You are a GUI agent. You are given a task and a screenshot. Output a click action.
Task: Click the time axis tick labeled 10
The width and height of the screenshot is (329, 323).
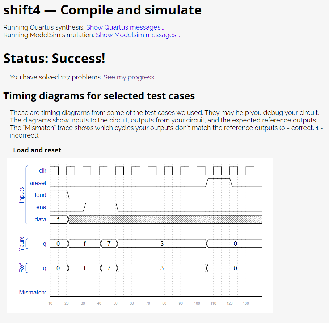(x=50, y=303)
